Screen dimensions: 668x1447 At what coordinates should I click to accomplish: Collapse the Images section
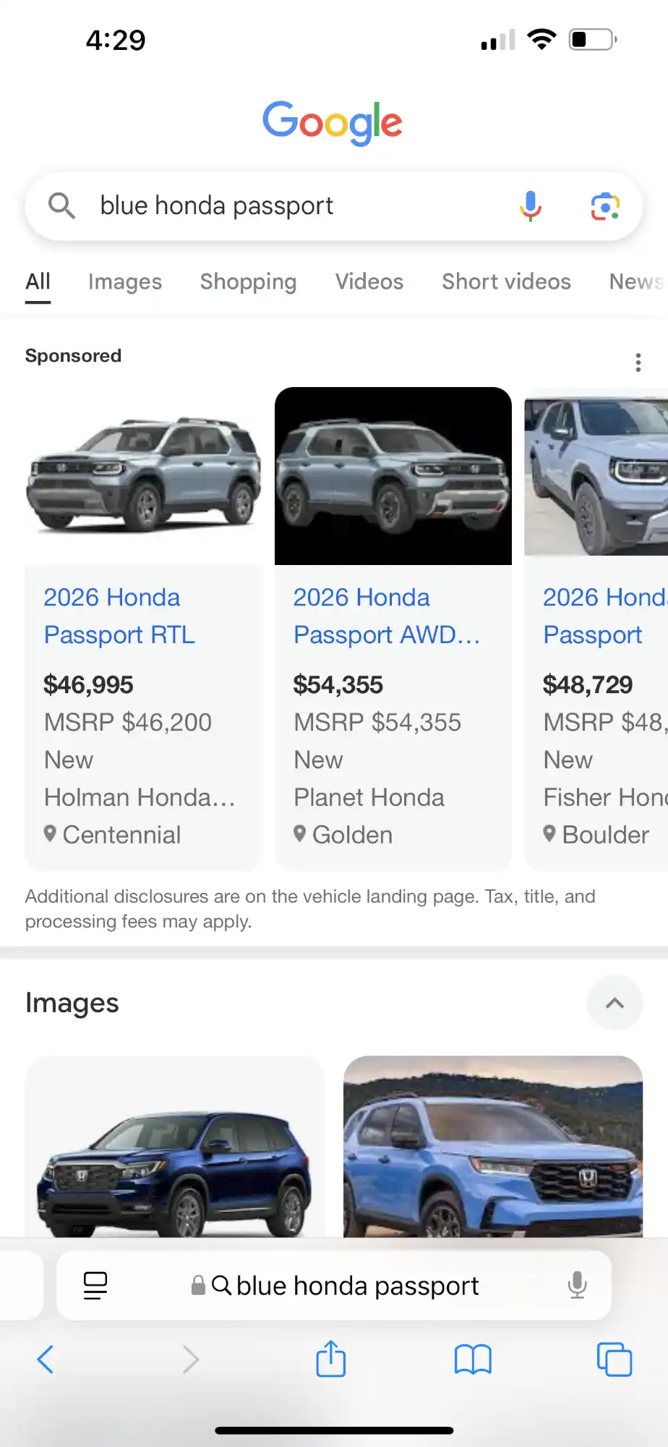(615, 1003)
